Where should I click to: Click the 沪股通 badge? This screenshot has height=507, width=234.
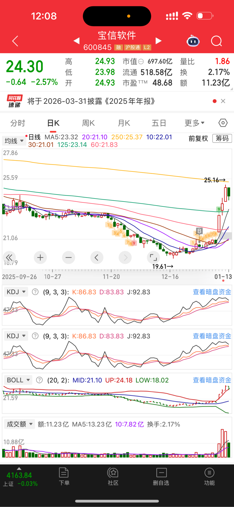click(x=133, y=48)
